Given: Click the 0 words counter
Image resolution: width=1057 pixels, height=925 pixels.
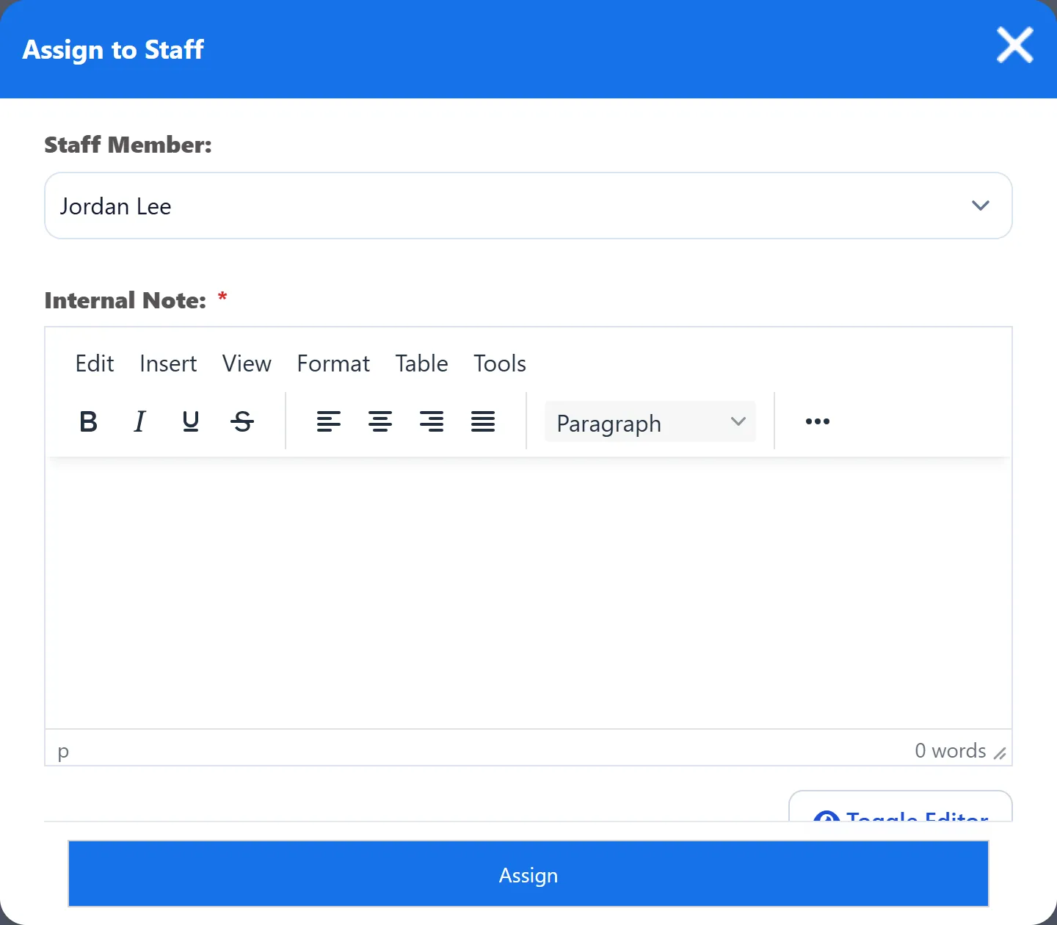Looking at the screenshot, I should click(x=950, y=750).
